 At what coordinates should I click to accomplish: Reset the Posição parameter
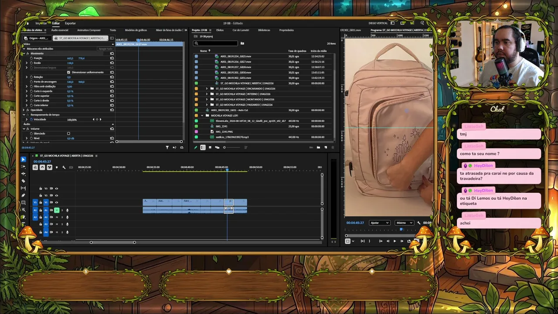point(112,58)
